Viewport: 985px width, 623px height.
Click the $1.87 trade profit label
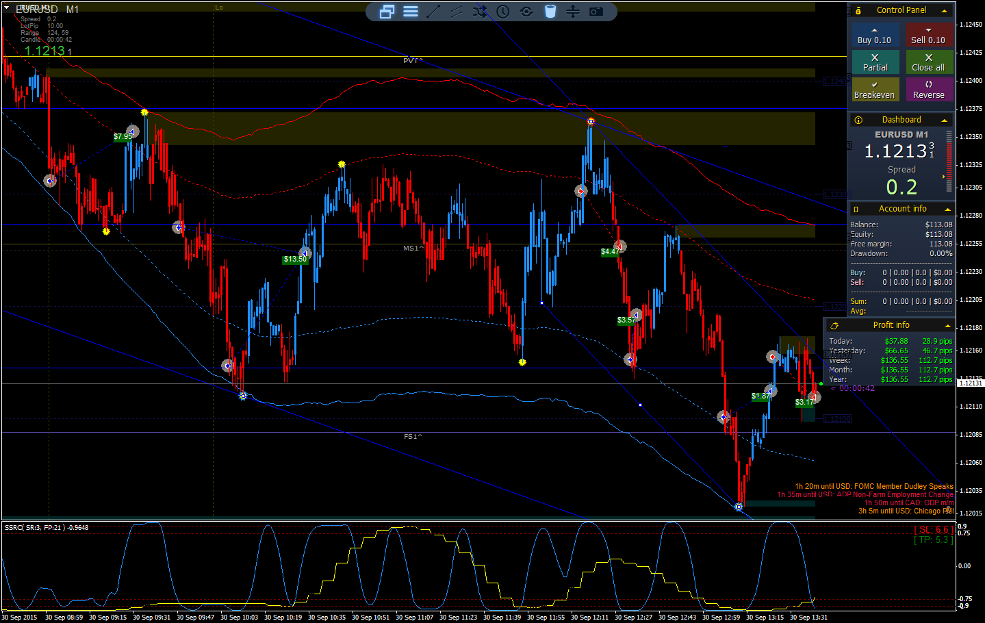(x=760, y=396)
